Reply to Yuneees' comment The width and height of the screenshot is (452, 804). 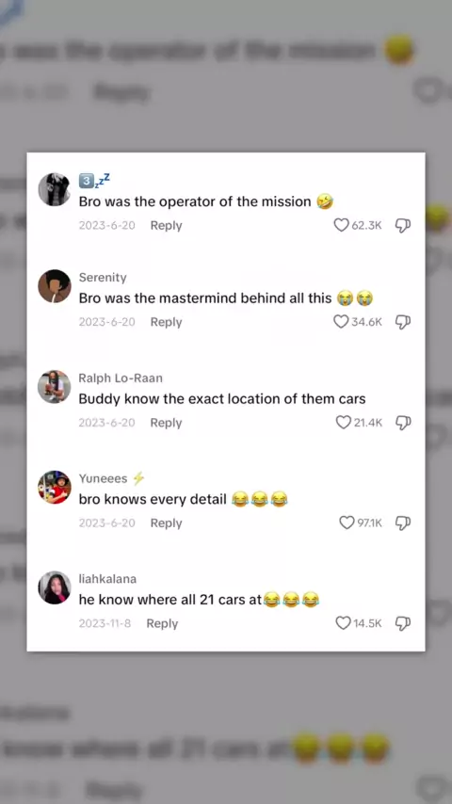(167, 523)
